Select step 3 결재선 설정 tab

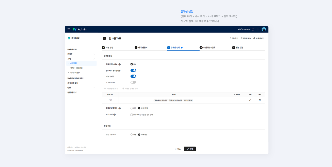coord(174,48)
